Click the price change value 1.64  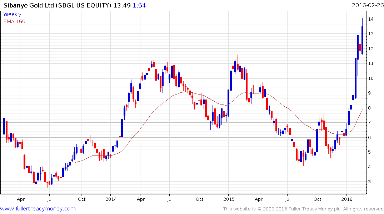pyautogui.click(x=139, y=5)
